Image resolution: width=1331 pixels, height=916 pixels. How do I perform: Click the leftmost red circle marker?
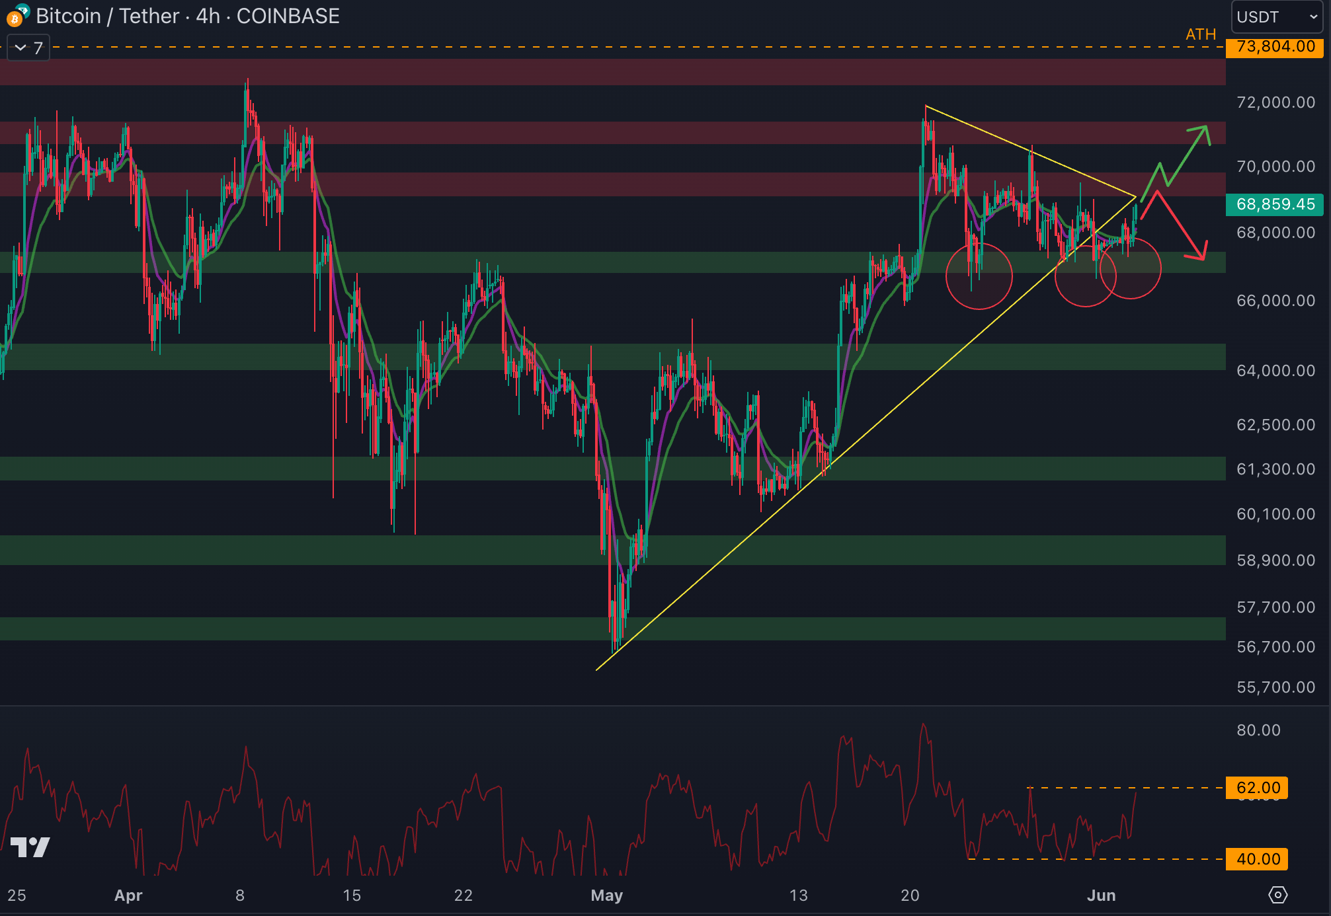[x=979, y=276]
